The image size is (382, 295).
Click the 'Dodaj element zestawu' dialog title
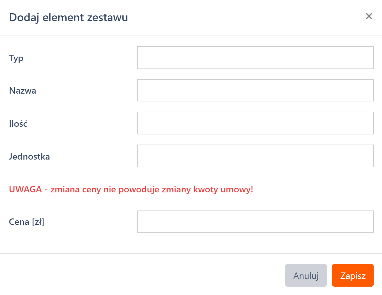click(68, 17)
